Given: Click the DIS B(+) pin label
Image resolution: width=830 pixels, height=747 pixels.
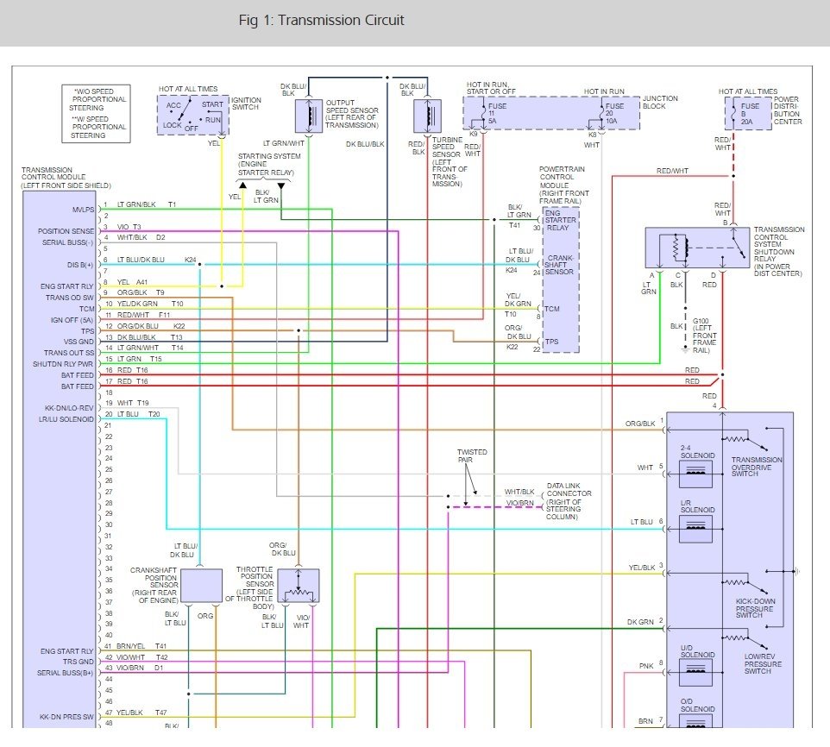Looking at the screenshot, I should [x=80, y=265].
